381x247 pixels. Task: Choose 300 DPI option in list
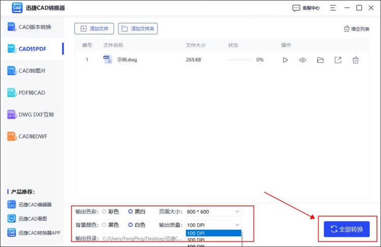tap(213, 239)
